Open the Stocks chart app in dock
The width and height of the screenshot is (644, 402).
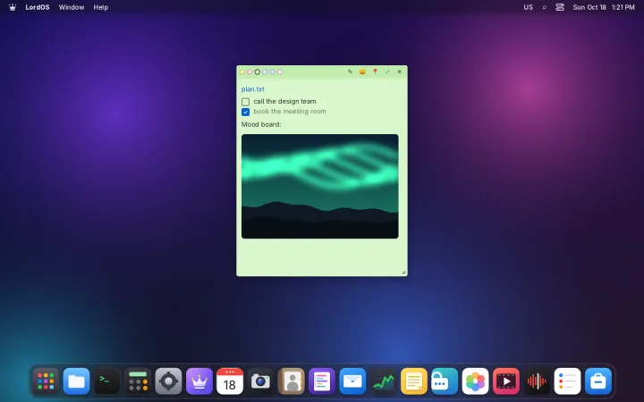pyautogui.click(x=383, y=381)
